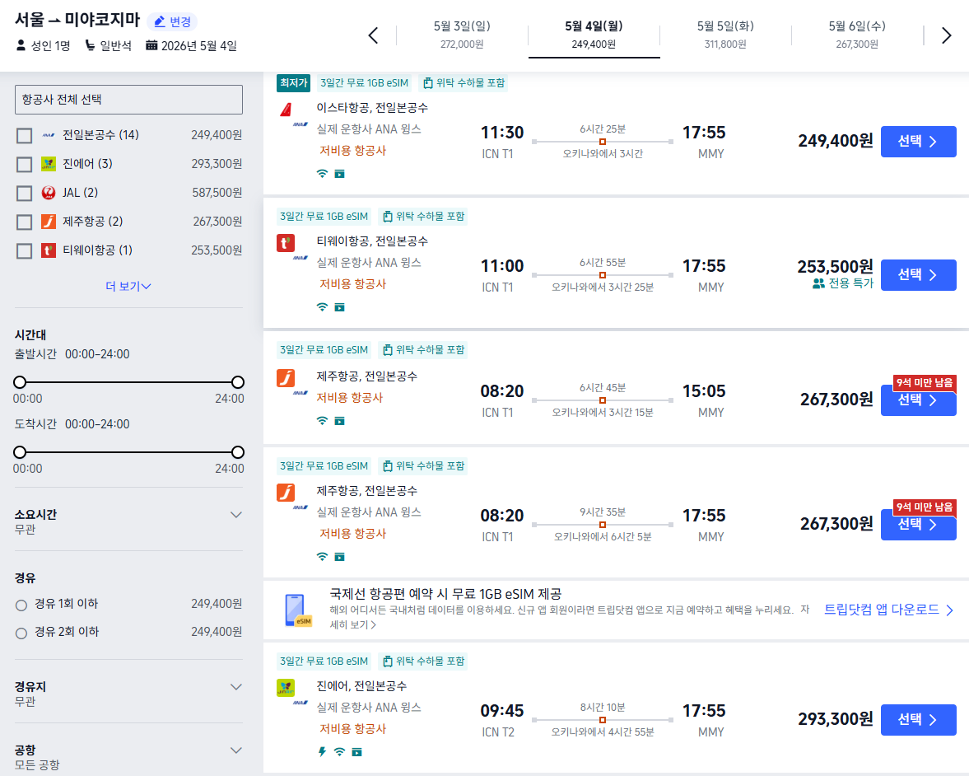This screenshot has width=969, height=776.
Task: Click 전용 특가 label on T'way flight
Action: pos(851,283)
